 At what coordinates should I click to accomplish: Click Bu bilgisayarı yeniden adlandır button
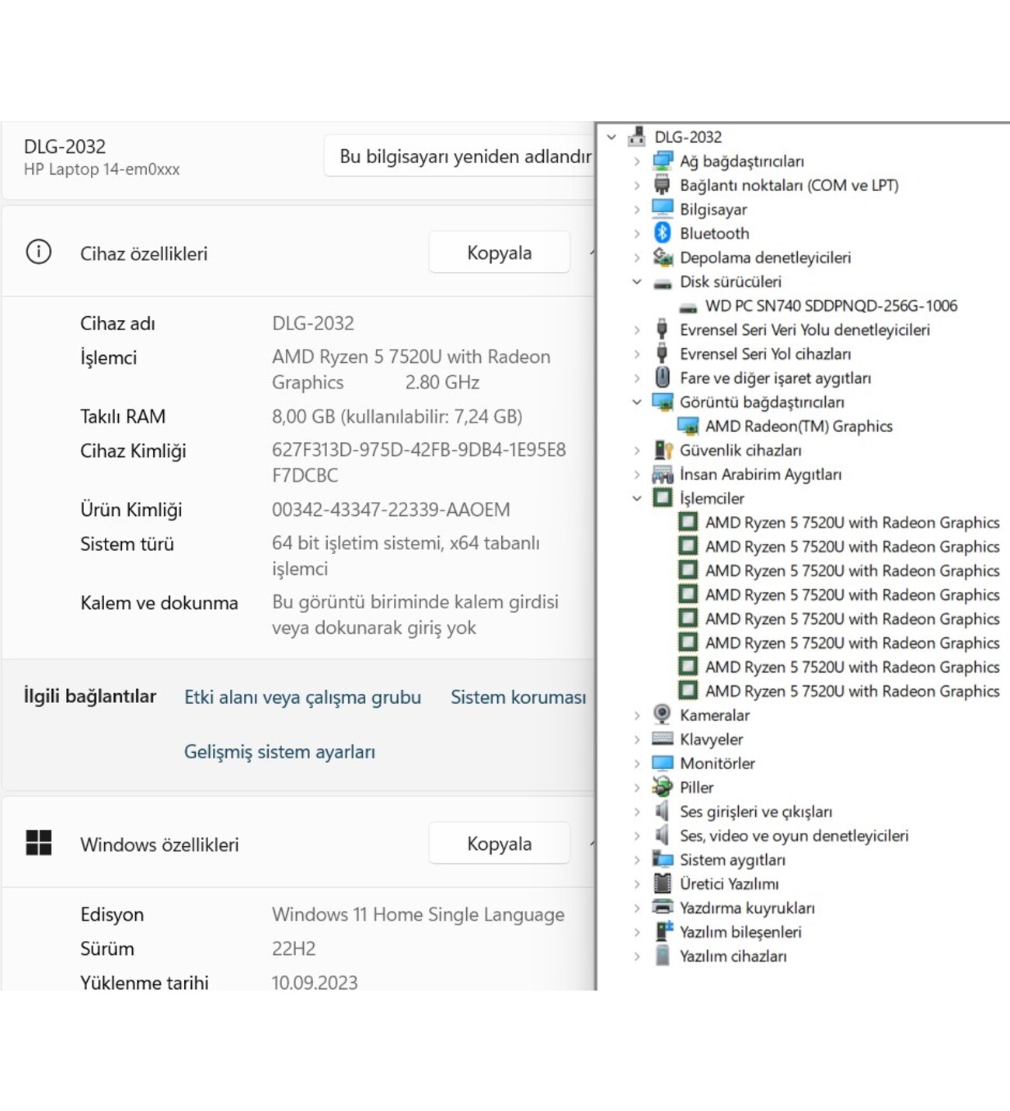[460, 156]
